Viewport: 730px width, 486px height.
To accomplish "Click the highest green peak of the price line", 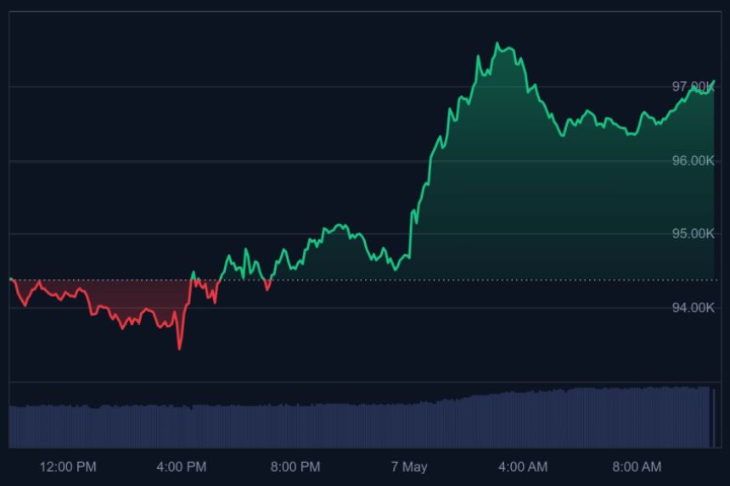I will pyautogui.click(x=497, y=43).
